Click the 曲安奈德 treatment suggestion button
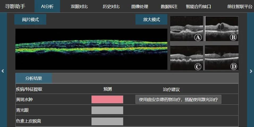The width and height of the screenshot is (254, 127). point(178,99)
